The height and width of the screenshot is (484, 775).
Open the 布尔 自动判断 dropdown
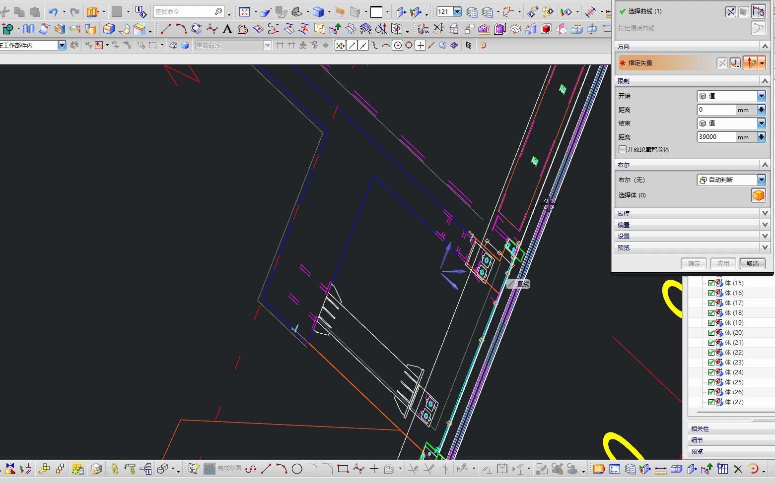(761, 180)
